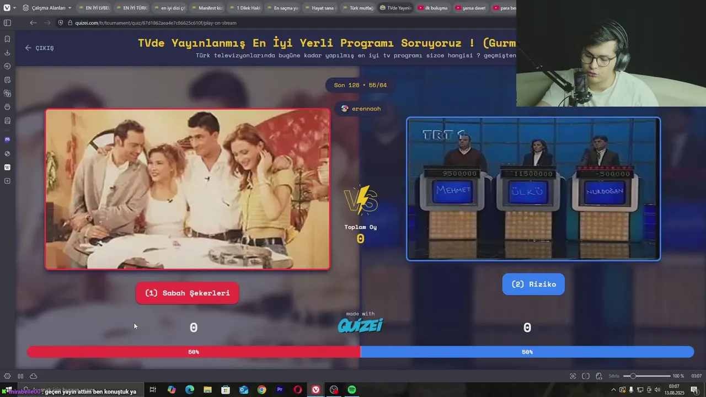This screenshot has width=706, height=397.
Task: Click capture page camera icon
Action: (573, 376)
